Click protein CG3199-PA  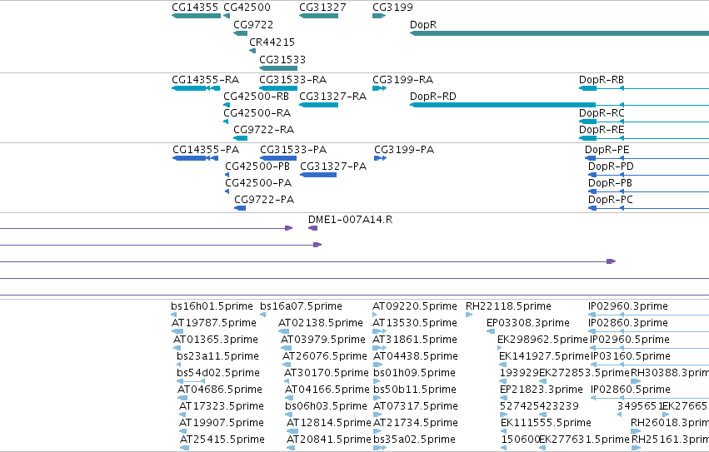click(x=380, y=158)
